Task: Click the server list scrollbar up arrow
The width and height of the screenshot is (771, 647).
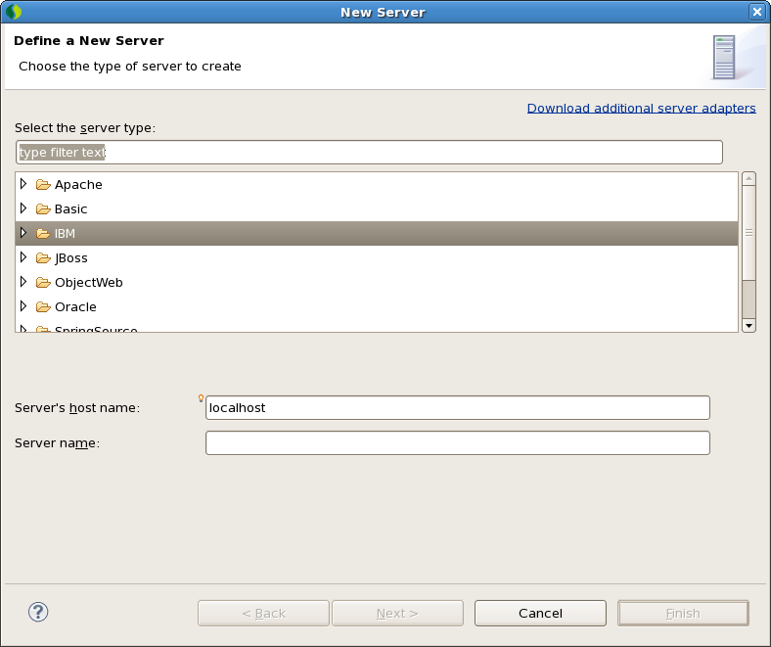Action: click(748, 178)
